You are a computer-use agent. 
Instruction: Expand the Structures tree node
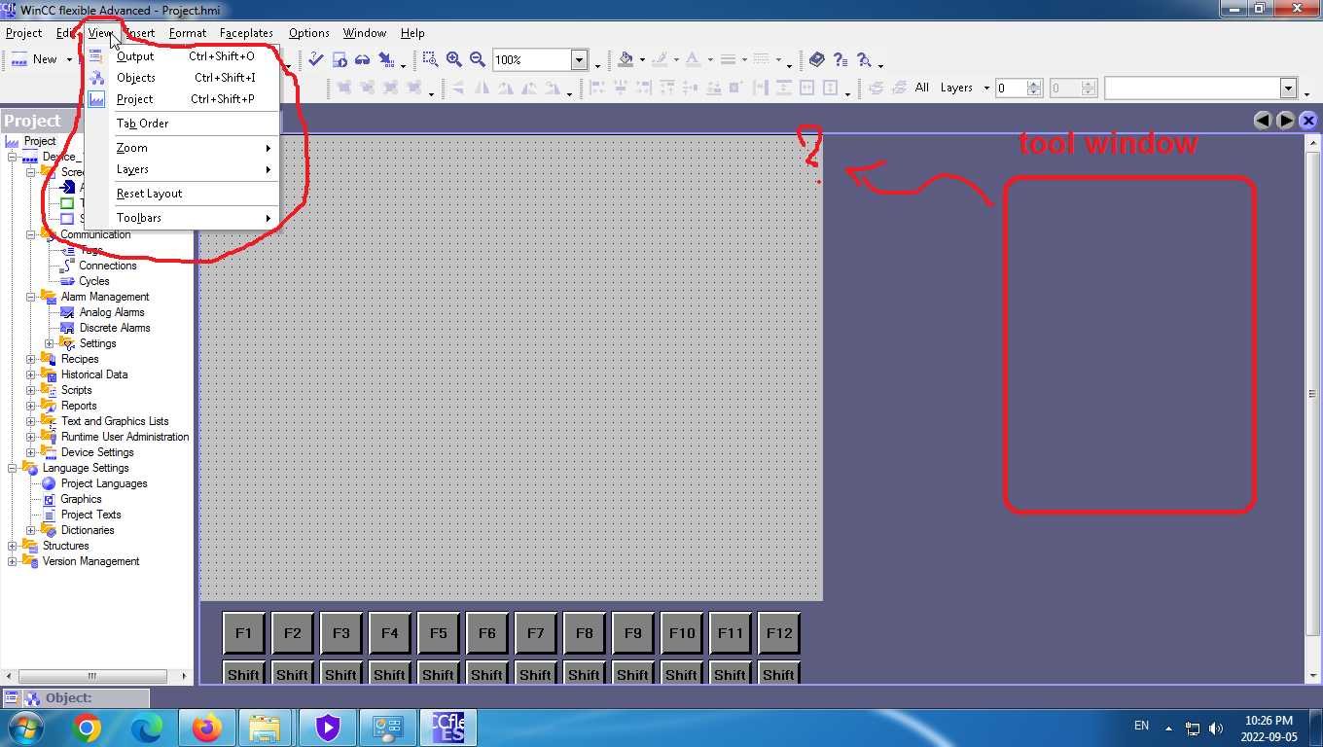pyautogui.click(x=13, y=546)
